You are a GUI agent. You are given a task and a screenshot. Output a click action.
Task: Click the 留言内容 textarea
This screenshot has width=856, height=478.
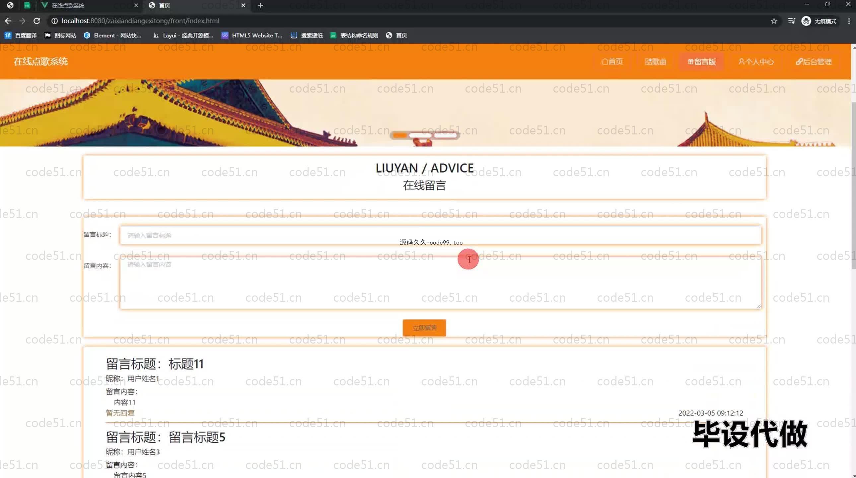coord(441,283)
